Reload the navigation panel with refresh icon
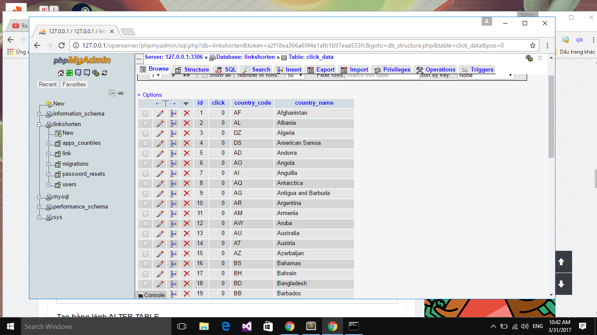 pyautogui.click(x=104, y=73)
